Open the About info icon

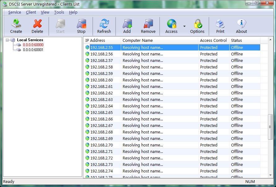pyautogui.click(x=242, y=24)
